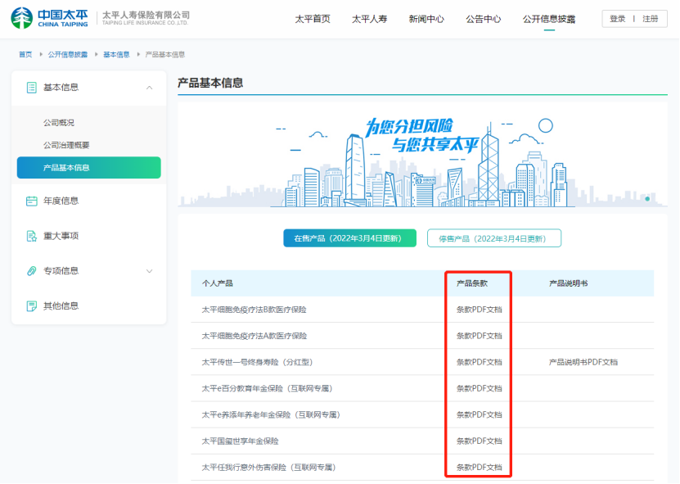680x484 pixels.
Task: Open 条款PDF文档 for 太平任我行意外伤害保险
Action: 479,468
